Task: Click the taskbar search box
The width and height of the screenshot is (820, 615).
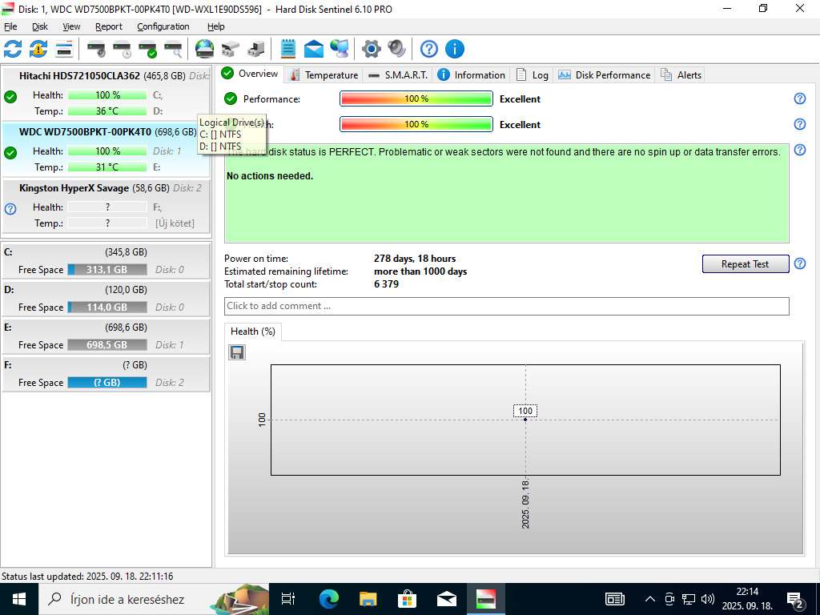Action: pyautogui.click(x=154, y=599)
